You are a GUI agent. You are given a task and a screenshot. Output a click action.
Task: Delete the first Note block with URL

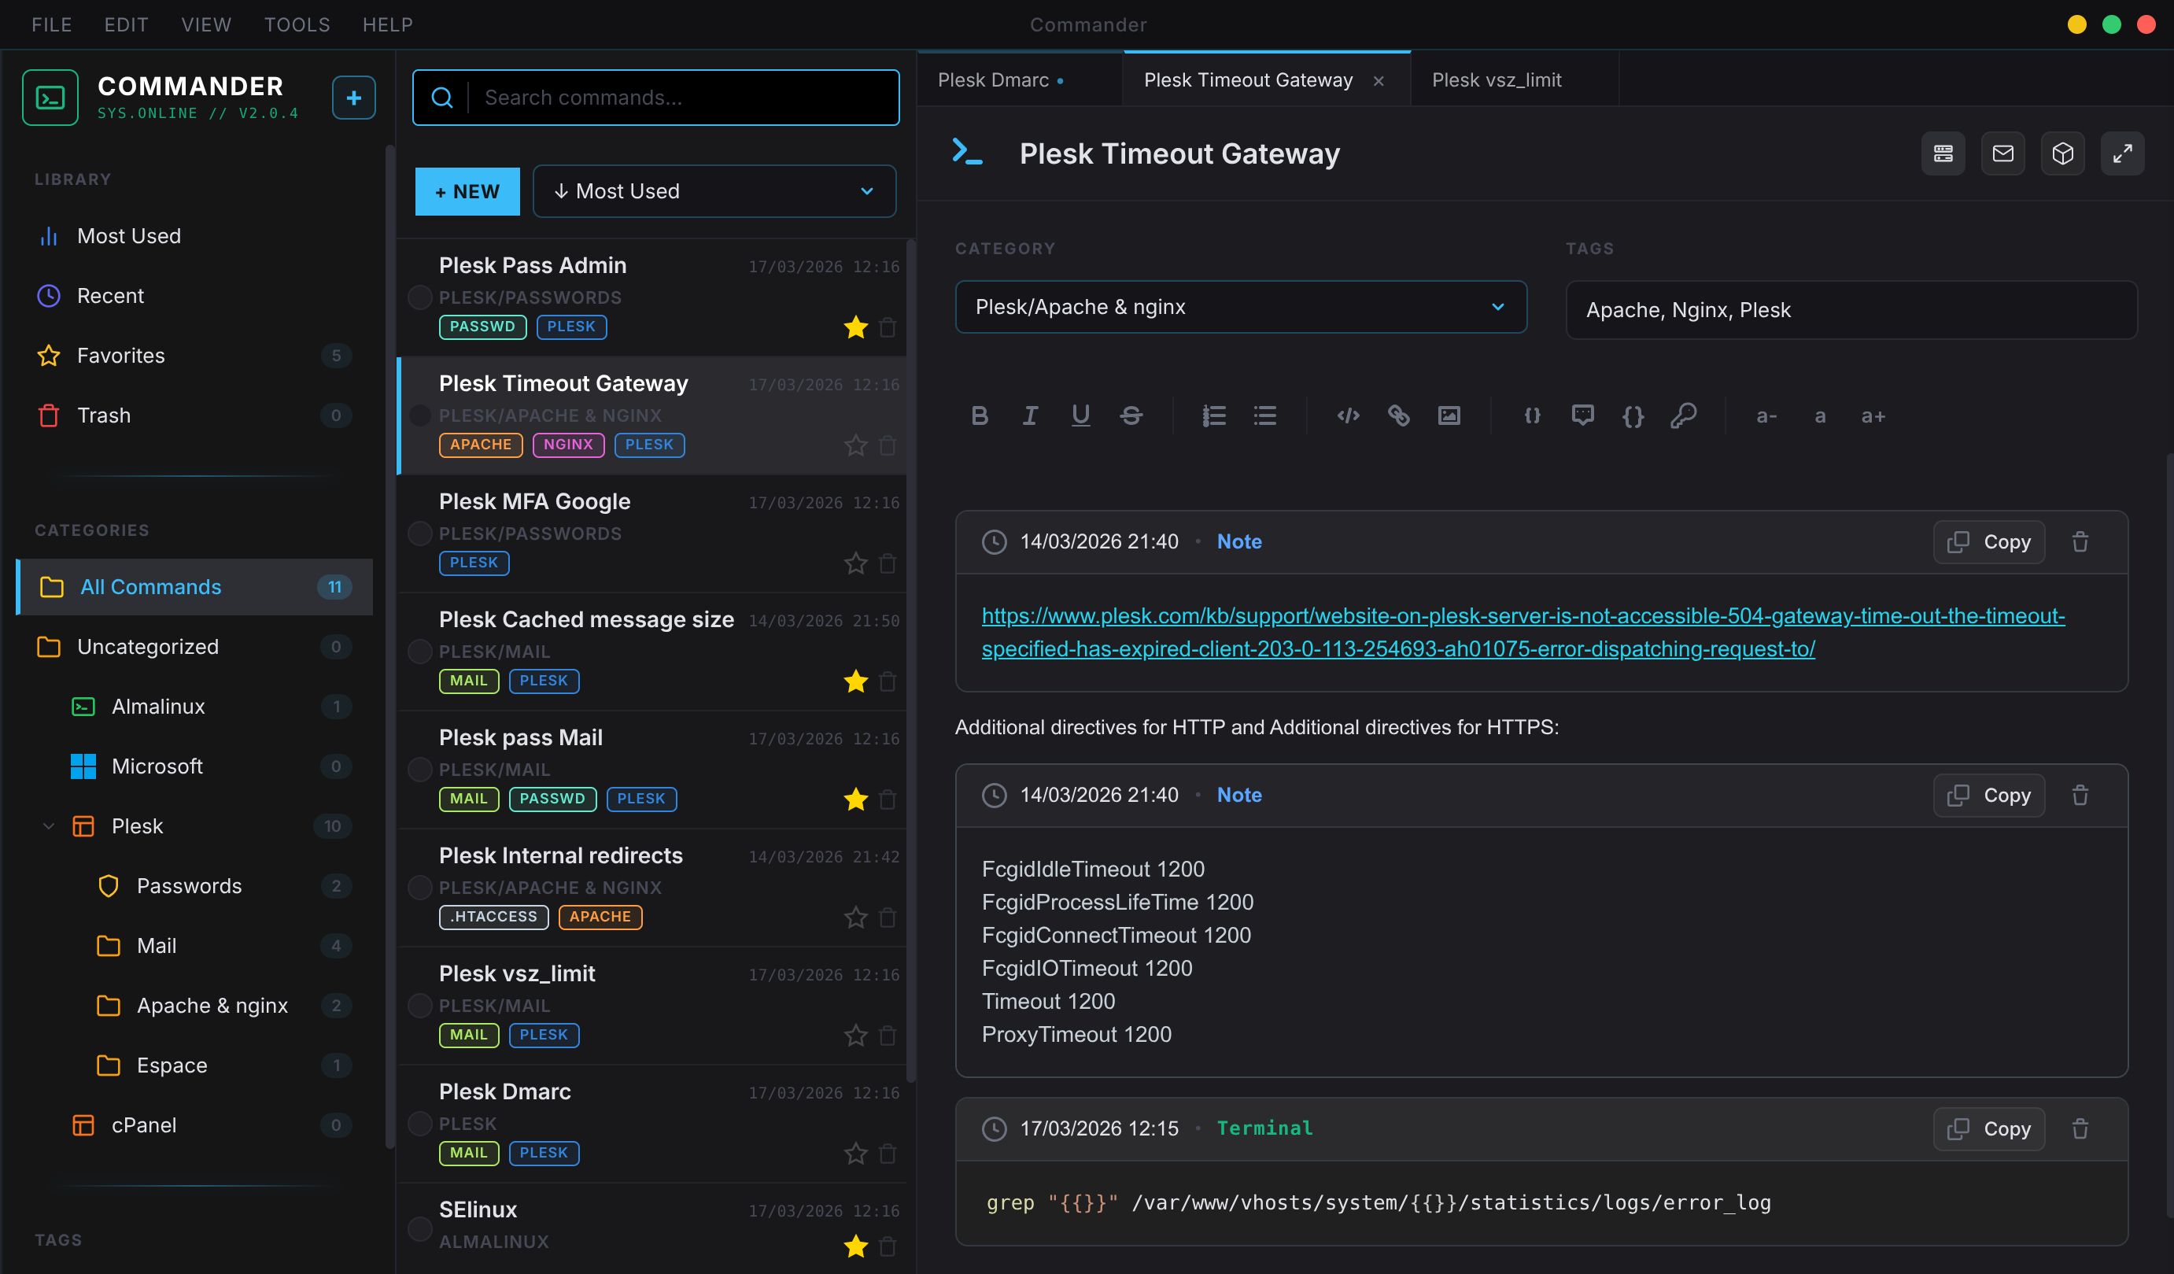point(2080,541)
